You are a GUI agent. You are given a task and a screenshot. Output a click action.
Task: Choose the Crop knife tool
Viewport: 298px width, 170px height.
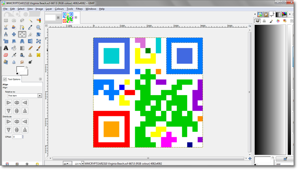point(30,34)
